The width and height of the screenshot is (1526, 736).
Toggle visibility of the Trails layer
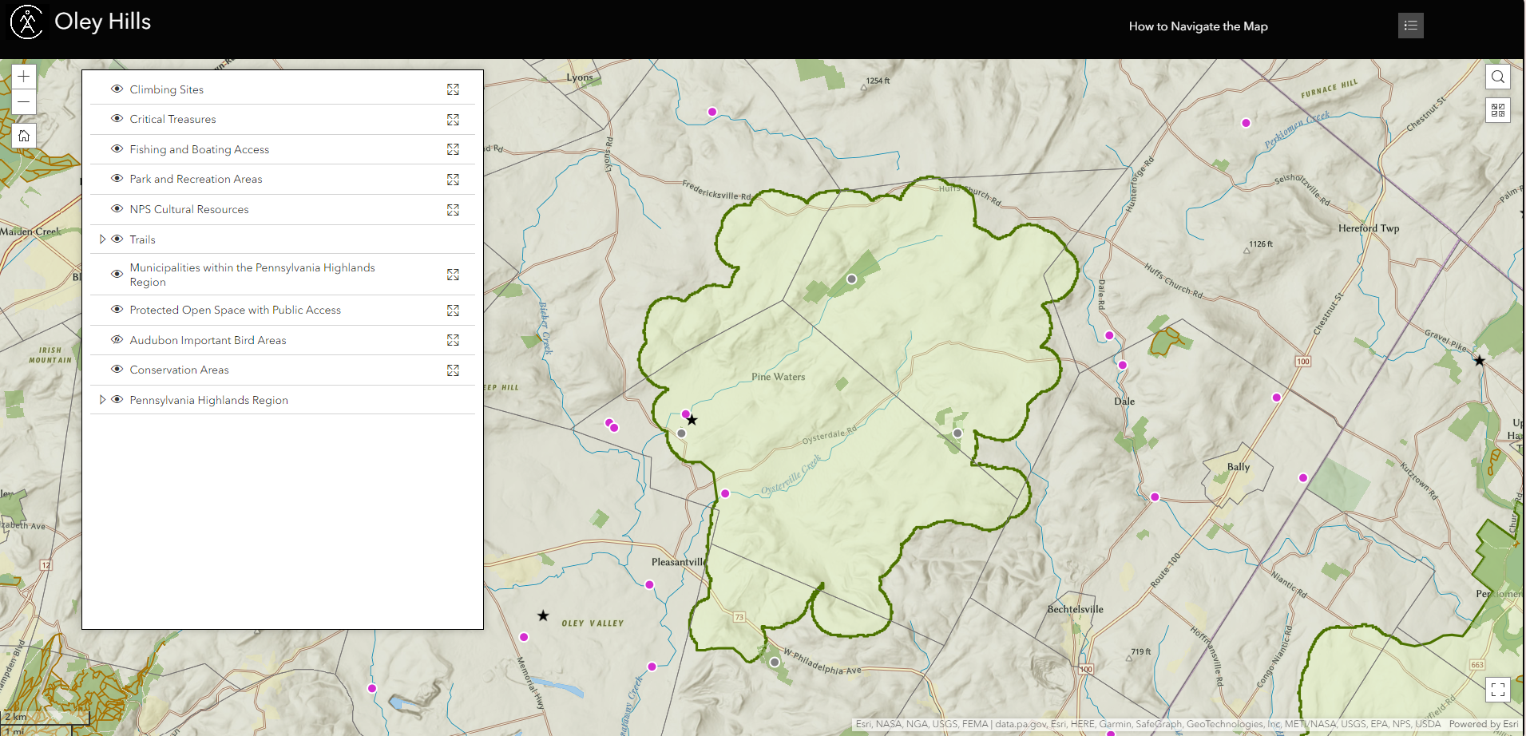tap(117, 239)
